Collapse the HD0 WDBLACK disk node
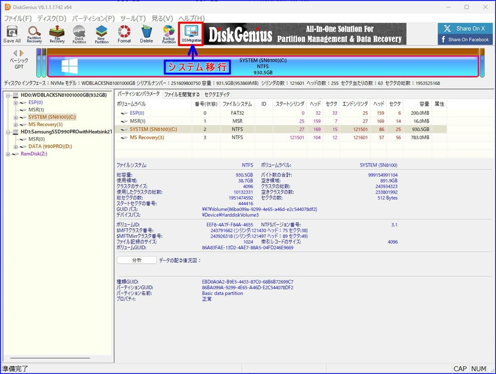 click(x=9, y=95)
